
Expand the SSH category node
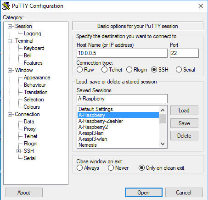point(18,151)
